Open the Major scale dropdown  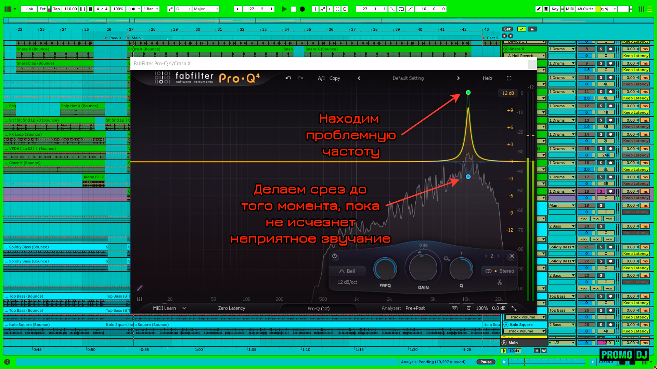pos(205,9)
